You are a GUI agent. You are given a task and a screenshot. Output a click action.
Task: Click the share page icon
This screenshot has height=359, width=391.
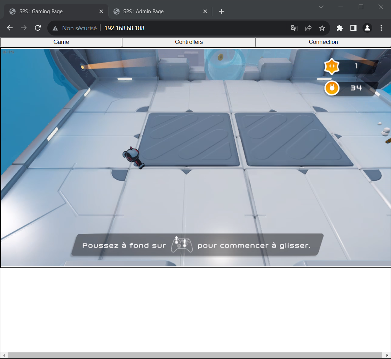point(308,28)
